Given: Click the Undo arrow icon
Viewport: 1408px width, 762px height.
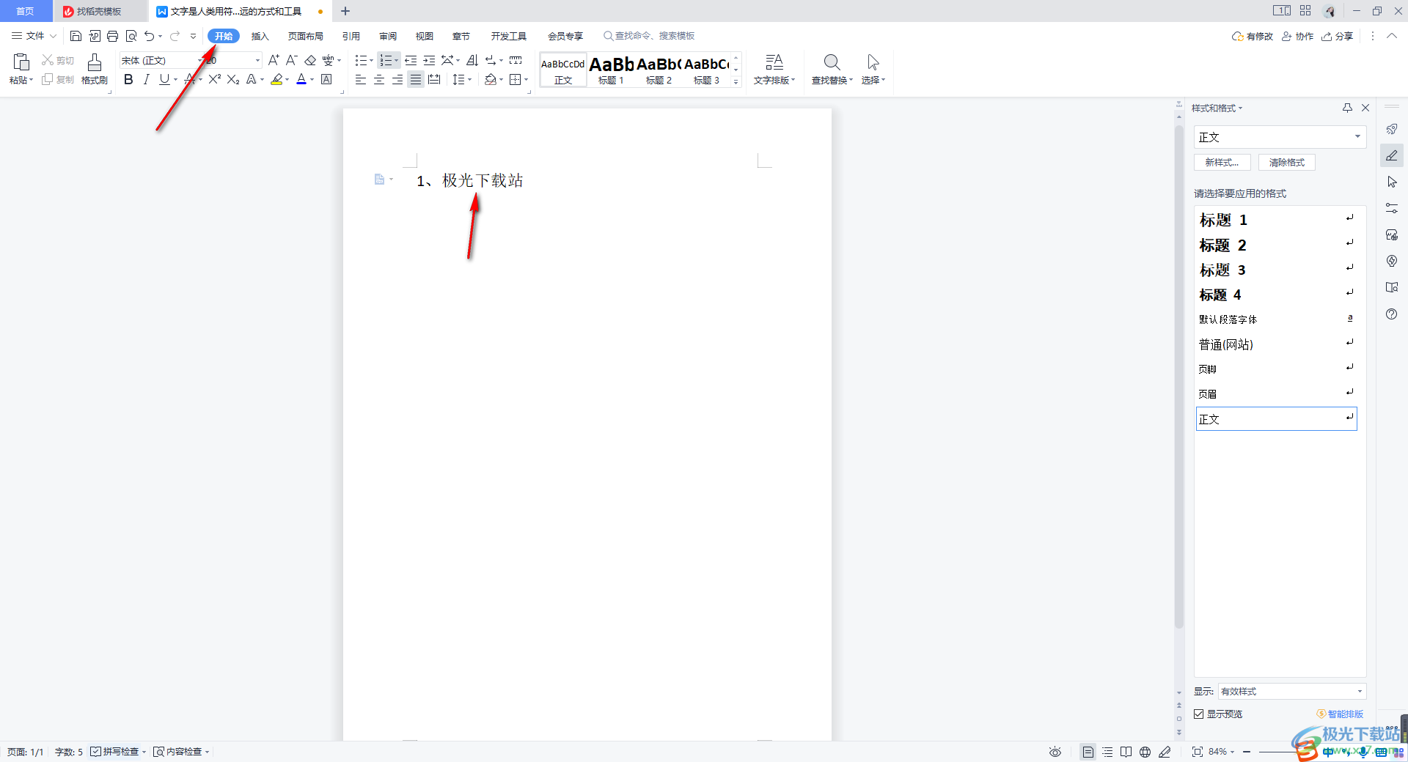Looking at the screenshot, I should coord(149,36).
